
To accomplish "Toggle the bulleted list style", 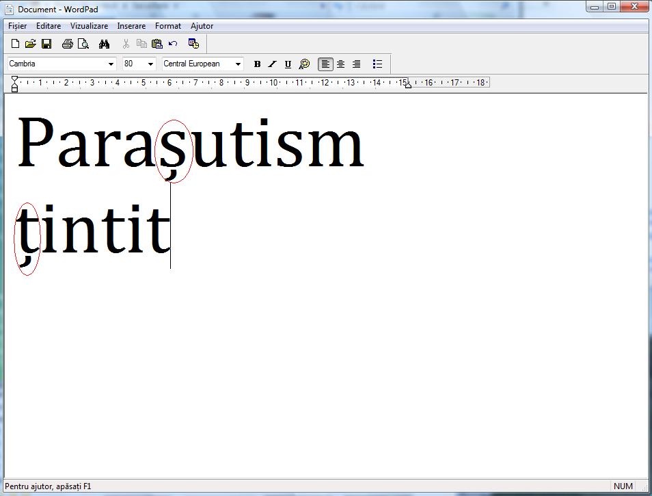I will pyautogui.click(x=377, y=64).
